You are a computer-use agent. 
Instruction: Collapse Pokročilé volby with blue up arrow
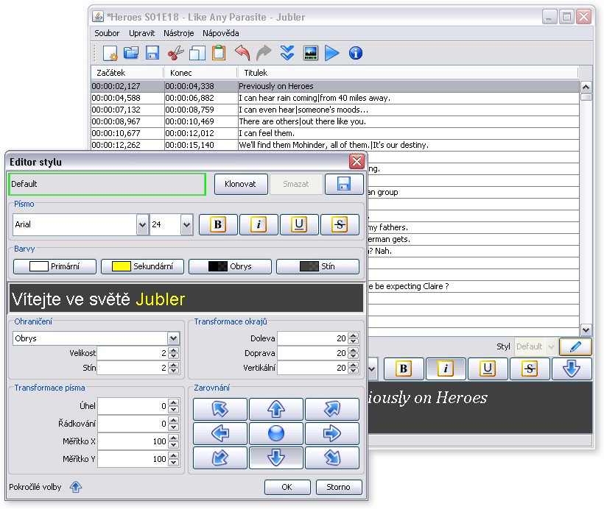[76, 487]
